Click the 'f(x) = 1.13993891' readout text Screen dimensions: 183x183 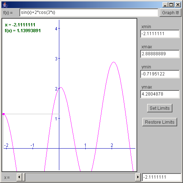click(x=23, y=31)
